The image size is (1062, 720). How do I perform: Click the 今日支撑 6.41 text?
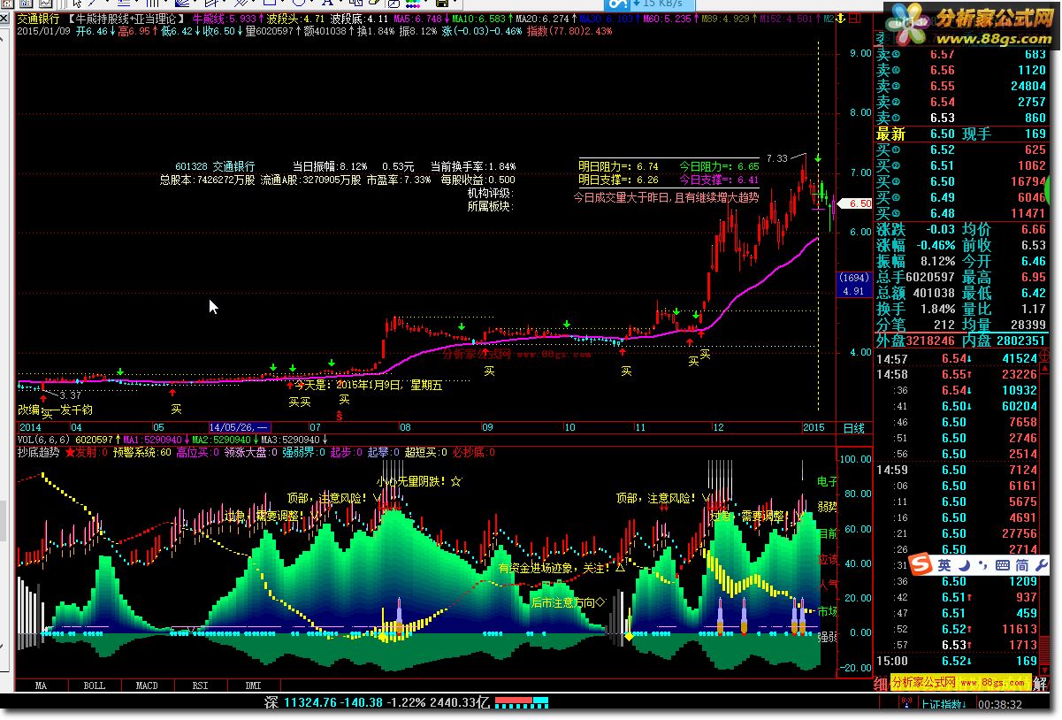719,180
